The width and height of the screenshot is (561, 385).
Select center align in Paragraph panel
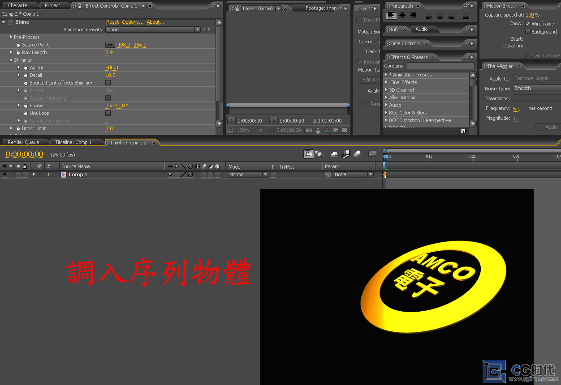(402, 16)
